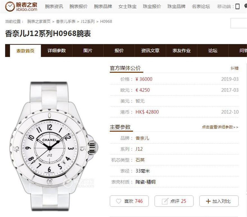Switch to the 图片 tab

pos(88,51)
